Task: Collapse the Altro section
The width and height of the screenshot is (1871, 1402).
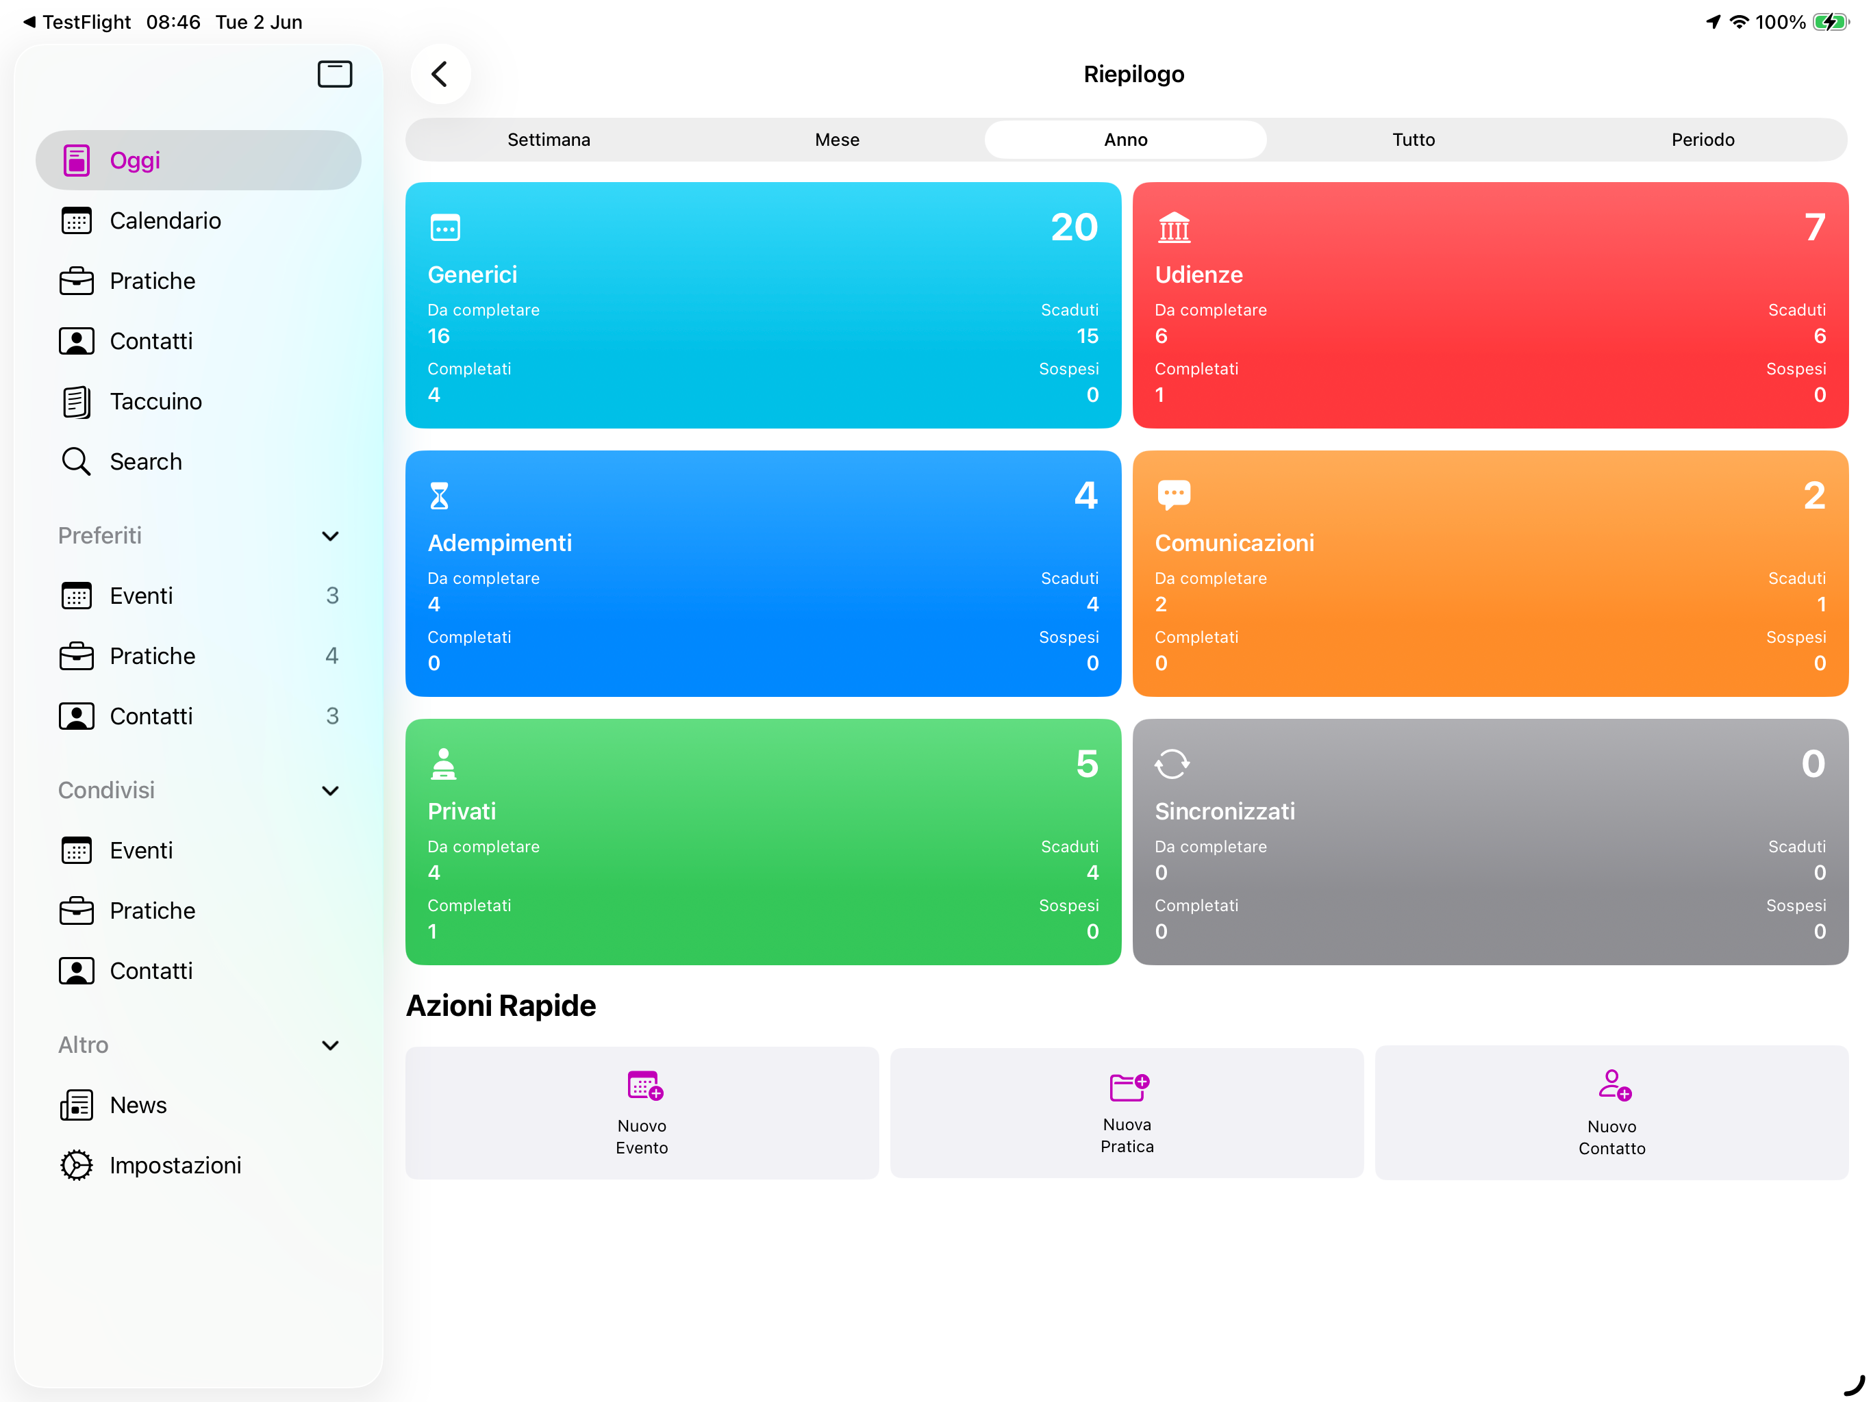Action: pyautogui.click(x=331, y=1045)
